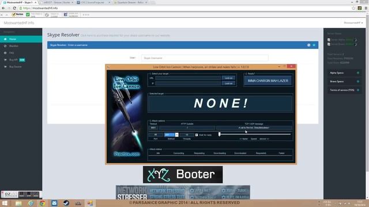
Task: Expand Terms of service (TOS) panel
Action: click(344, 90)
